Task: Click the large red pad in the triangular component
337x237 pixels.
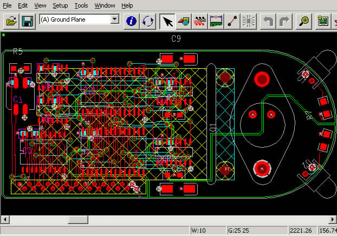Action: point(262,80)
